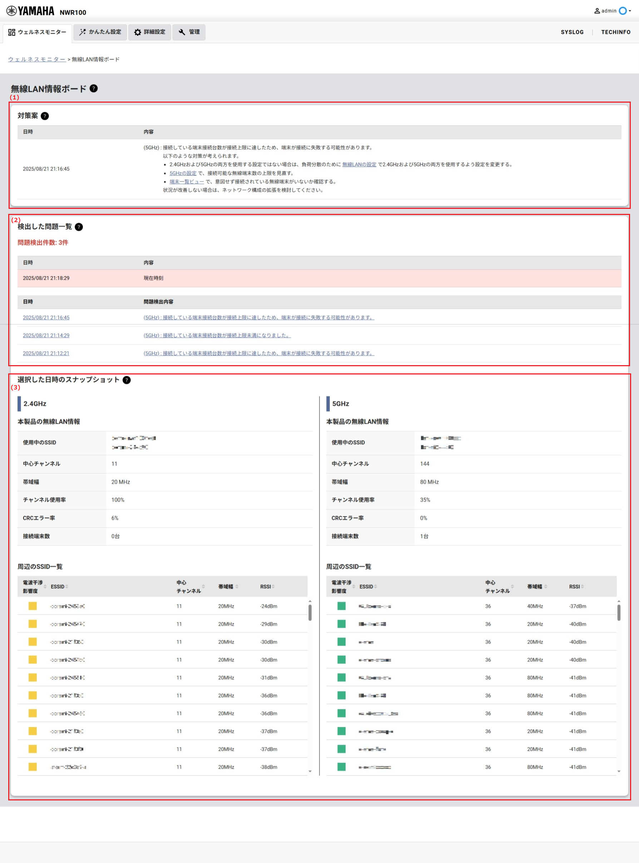Screen dimensions: 639x863
Task: Open the SYSLOG link
Action: [x=572, y=32]
